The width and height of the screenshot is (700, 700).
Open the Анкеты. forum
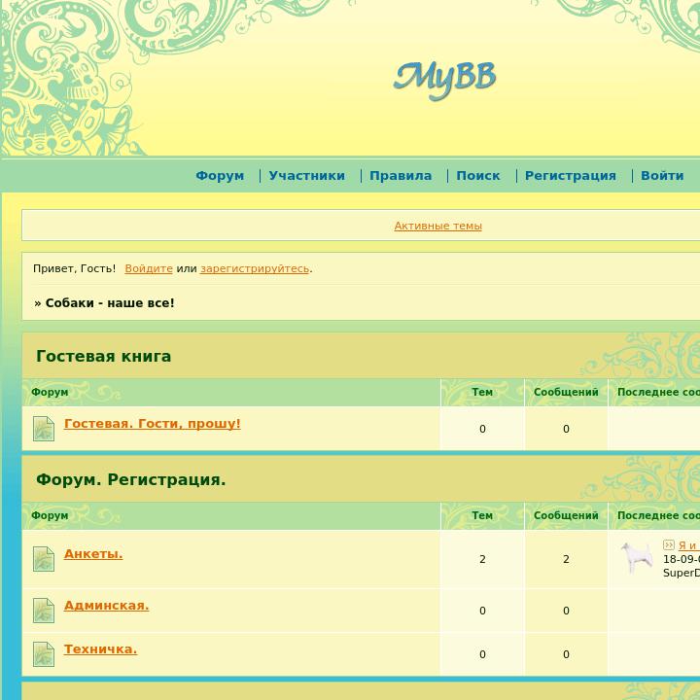point(93,553)
